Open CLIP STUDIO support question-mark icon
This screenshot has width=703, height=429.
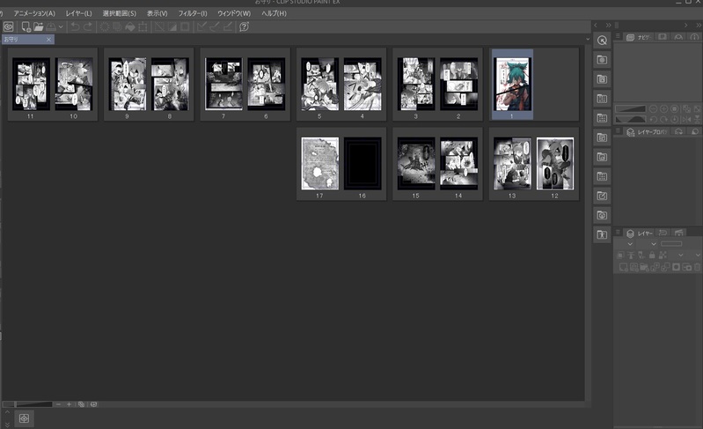244,27
